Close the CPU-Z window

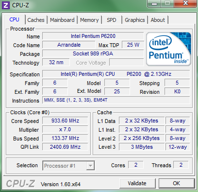185,3
